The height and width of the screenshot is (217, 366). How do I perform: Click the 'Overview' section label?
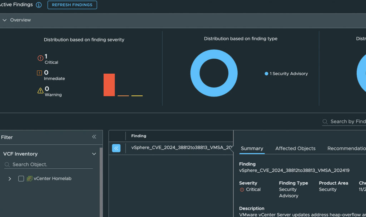pos(20,20)
